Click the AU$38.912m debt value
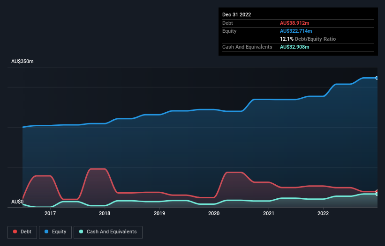Viewport: 385px width, 246px height. 294,23
